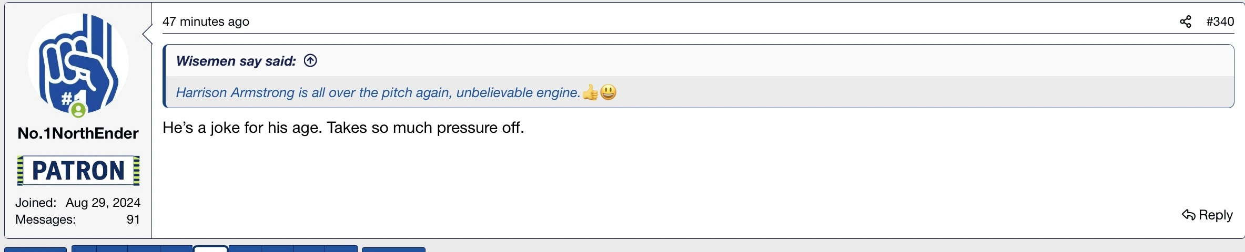Open the #340 post permalink
Viewport: 1245px width, 252px height.
point(1220,22)
